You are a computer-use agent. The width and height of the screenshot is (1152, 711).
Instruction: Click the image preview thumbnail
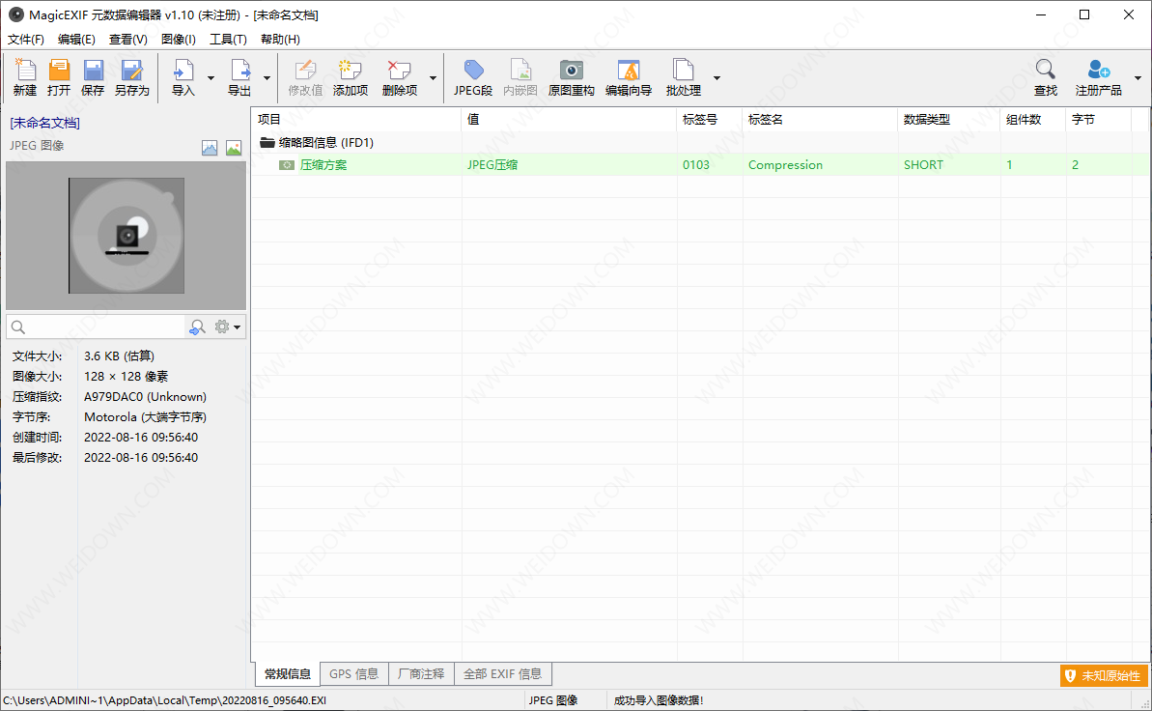(x=126, y=236)
